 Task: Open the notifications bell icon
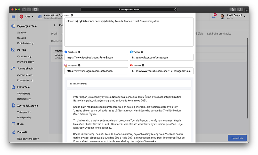point(214,16)
